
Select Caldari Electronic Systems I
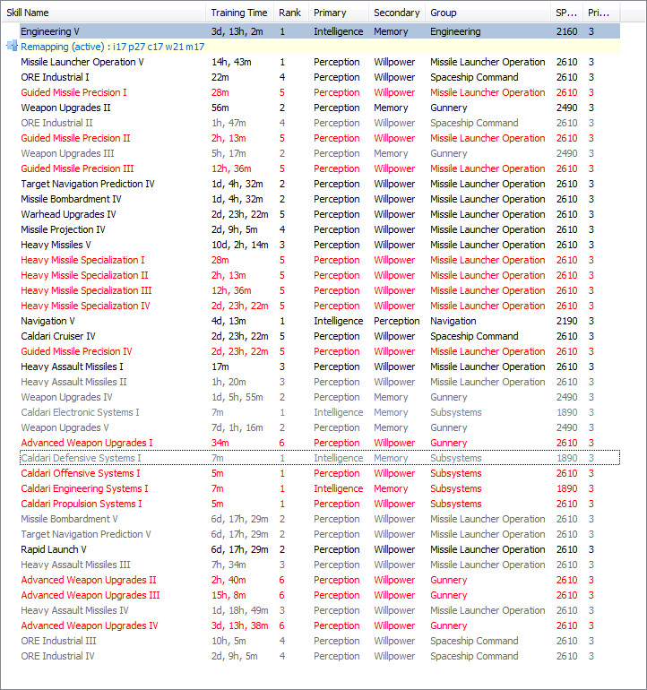pos(320,412)
